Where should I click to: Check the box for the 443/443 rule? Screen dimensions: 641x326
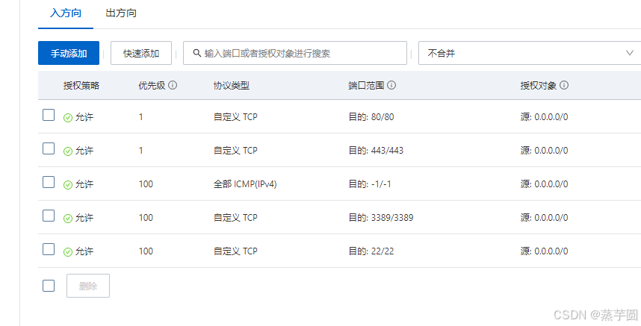pos(49,148)
